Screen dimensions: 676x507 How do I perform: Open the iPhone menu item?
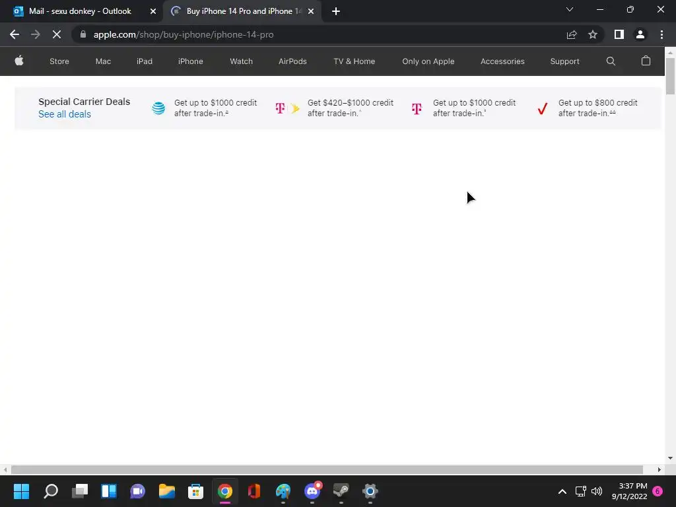click(x=191, y=61)
